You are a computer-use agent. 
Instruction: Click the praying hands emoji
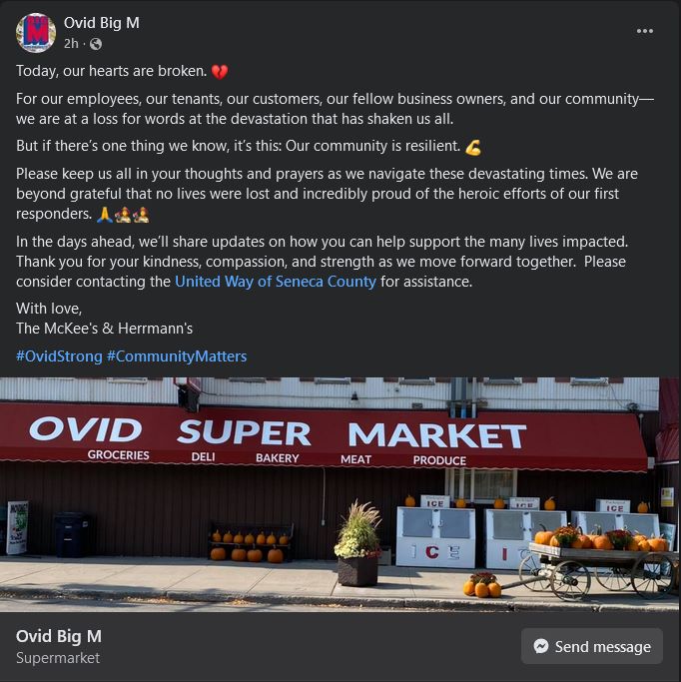click(x=105, y=215)
